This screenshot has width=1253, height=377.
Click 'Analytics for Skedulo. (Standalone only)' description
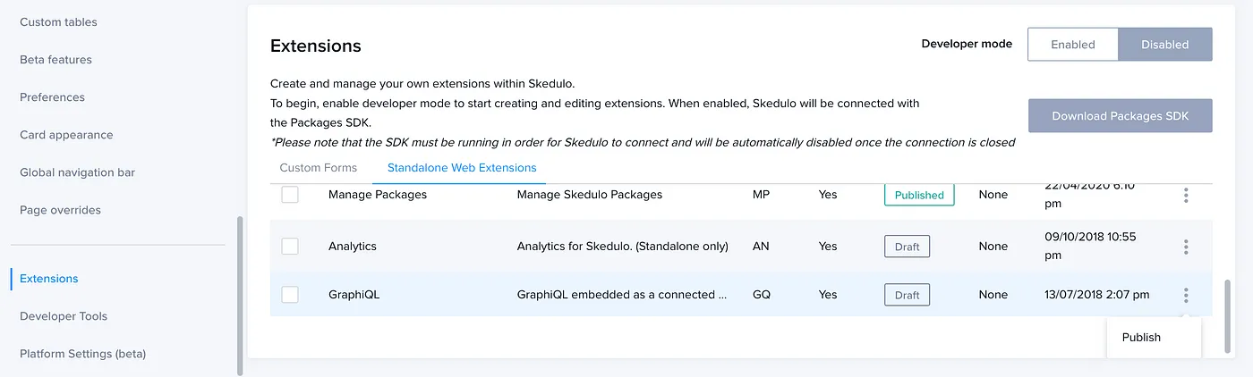point(623,247)
